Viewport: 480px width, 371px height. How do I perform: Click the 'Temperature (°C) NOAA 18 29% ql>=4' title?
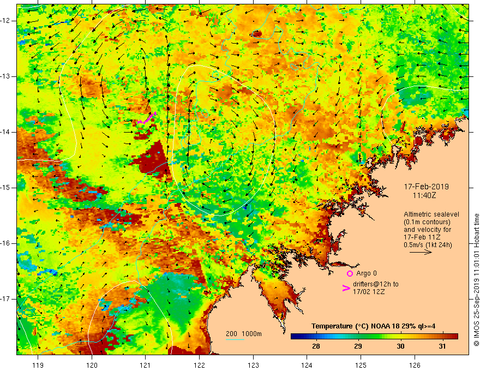coord(373,326)
